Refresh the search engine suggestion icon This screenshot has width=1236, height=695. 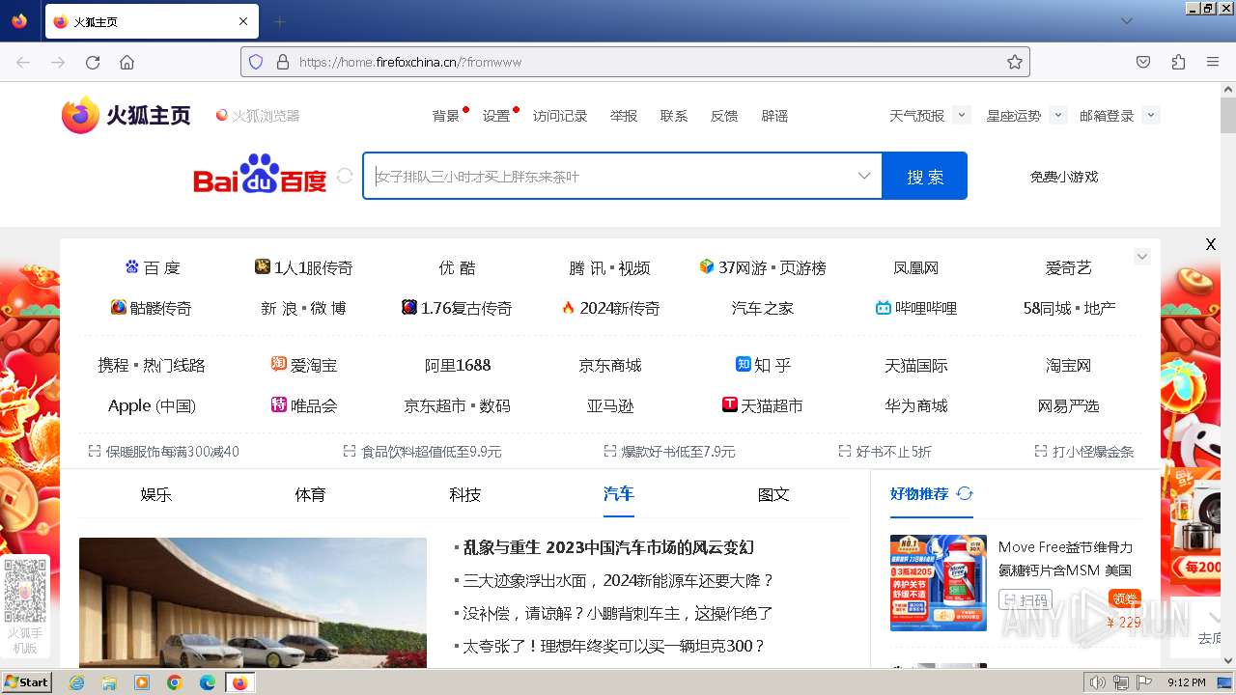(x=345, y=176)
